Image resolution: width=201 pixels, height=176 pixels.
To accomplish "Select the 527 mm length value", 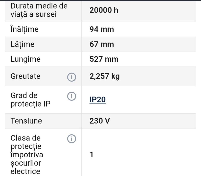I will pyautogui.click(x=104, y=59).
